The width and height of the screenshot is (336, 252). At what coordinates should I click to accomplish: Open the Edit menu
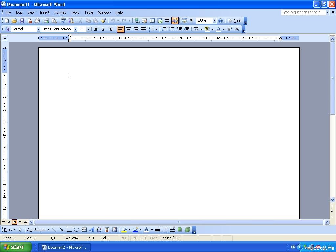(x=19, y=12)
